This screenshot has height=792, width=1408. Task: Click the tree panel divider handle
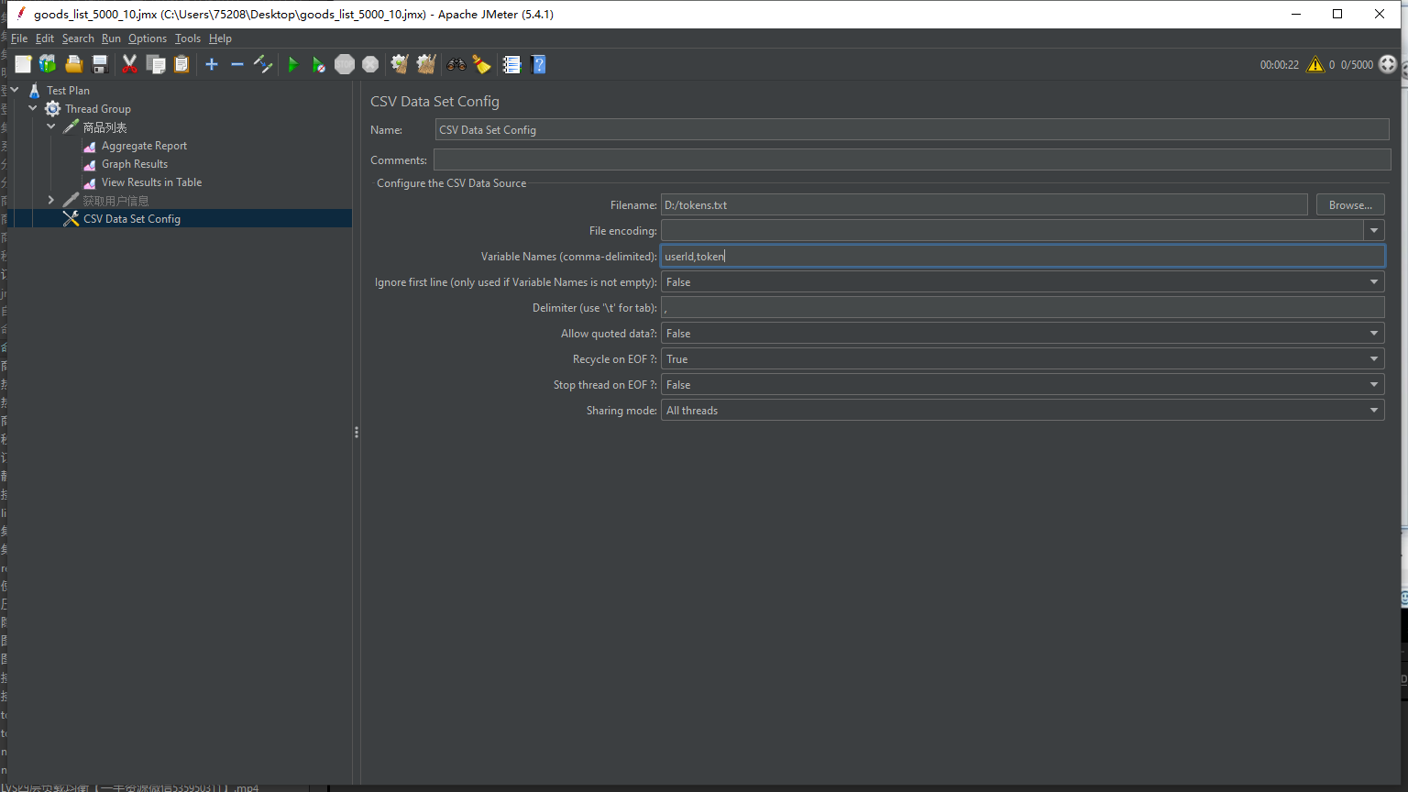click(357, 432)
